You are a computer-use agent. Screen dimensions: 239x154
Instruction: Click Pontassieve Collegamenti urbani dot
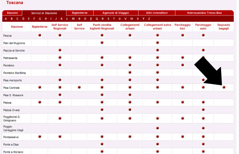pyautogui.click(x=130, y=137)
